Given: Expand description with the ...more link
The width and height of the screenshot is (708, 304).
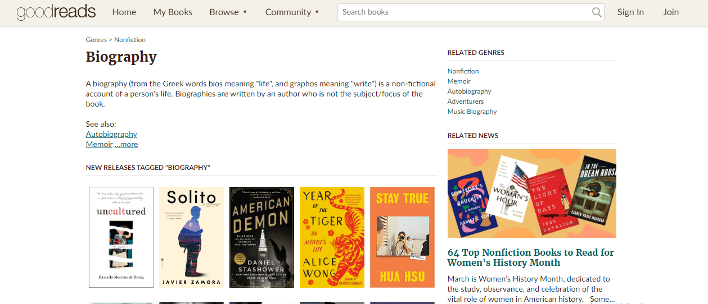Looking at the screenshot, I should (127, 144).
